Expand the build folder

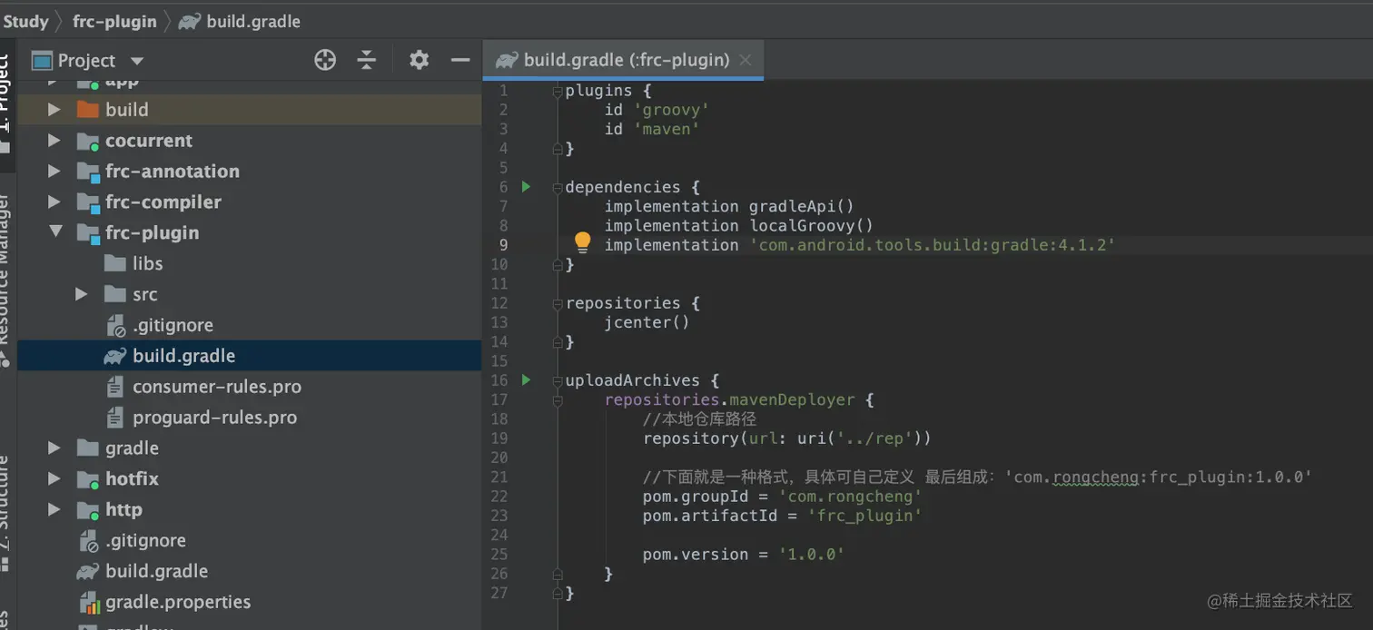(54, 110)
